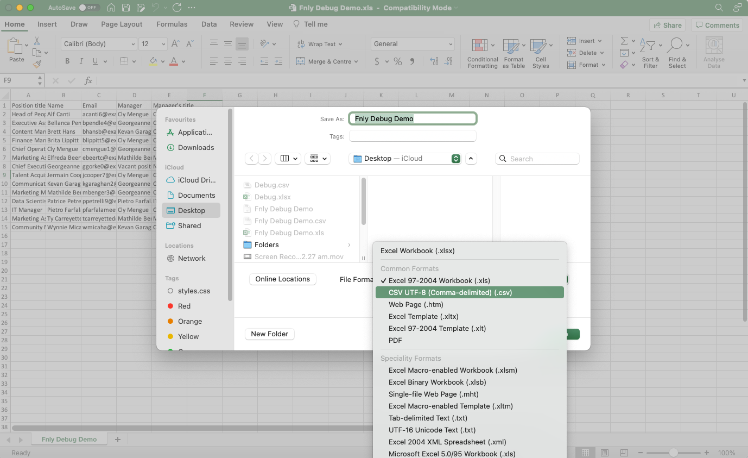748x458 pixels.
Task: Switch to the Page Layout tab
Action: pyautogui.click(x=122, y=24)
